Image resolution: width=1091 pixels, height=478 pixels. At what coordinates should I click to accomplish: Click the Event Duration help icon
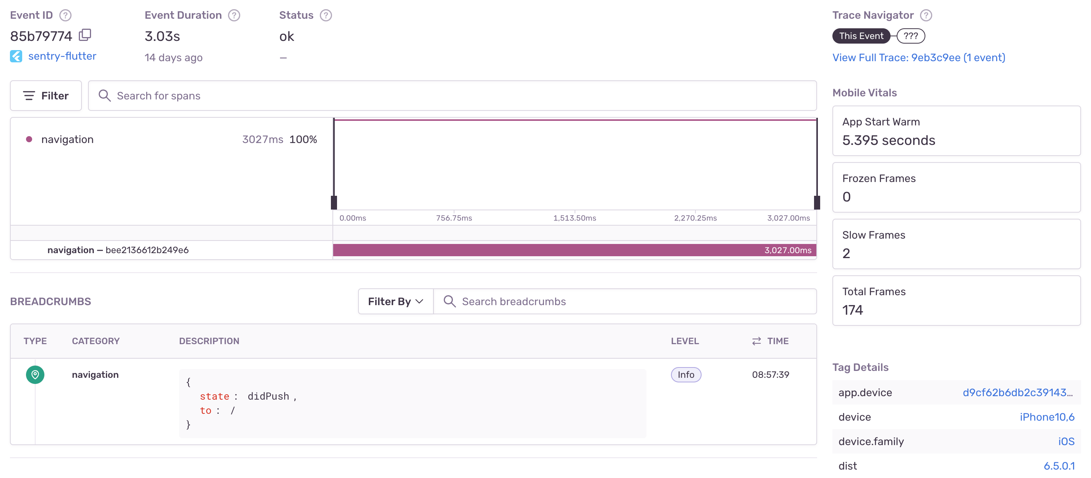(234, 15)
